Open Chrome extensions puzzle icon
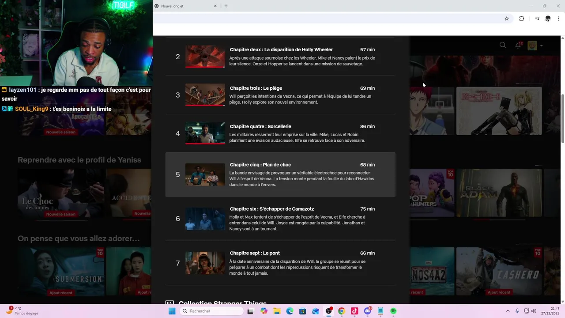The width and height of the screenshot is (565, 318). 521,19
